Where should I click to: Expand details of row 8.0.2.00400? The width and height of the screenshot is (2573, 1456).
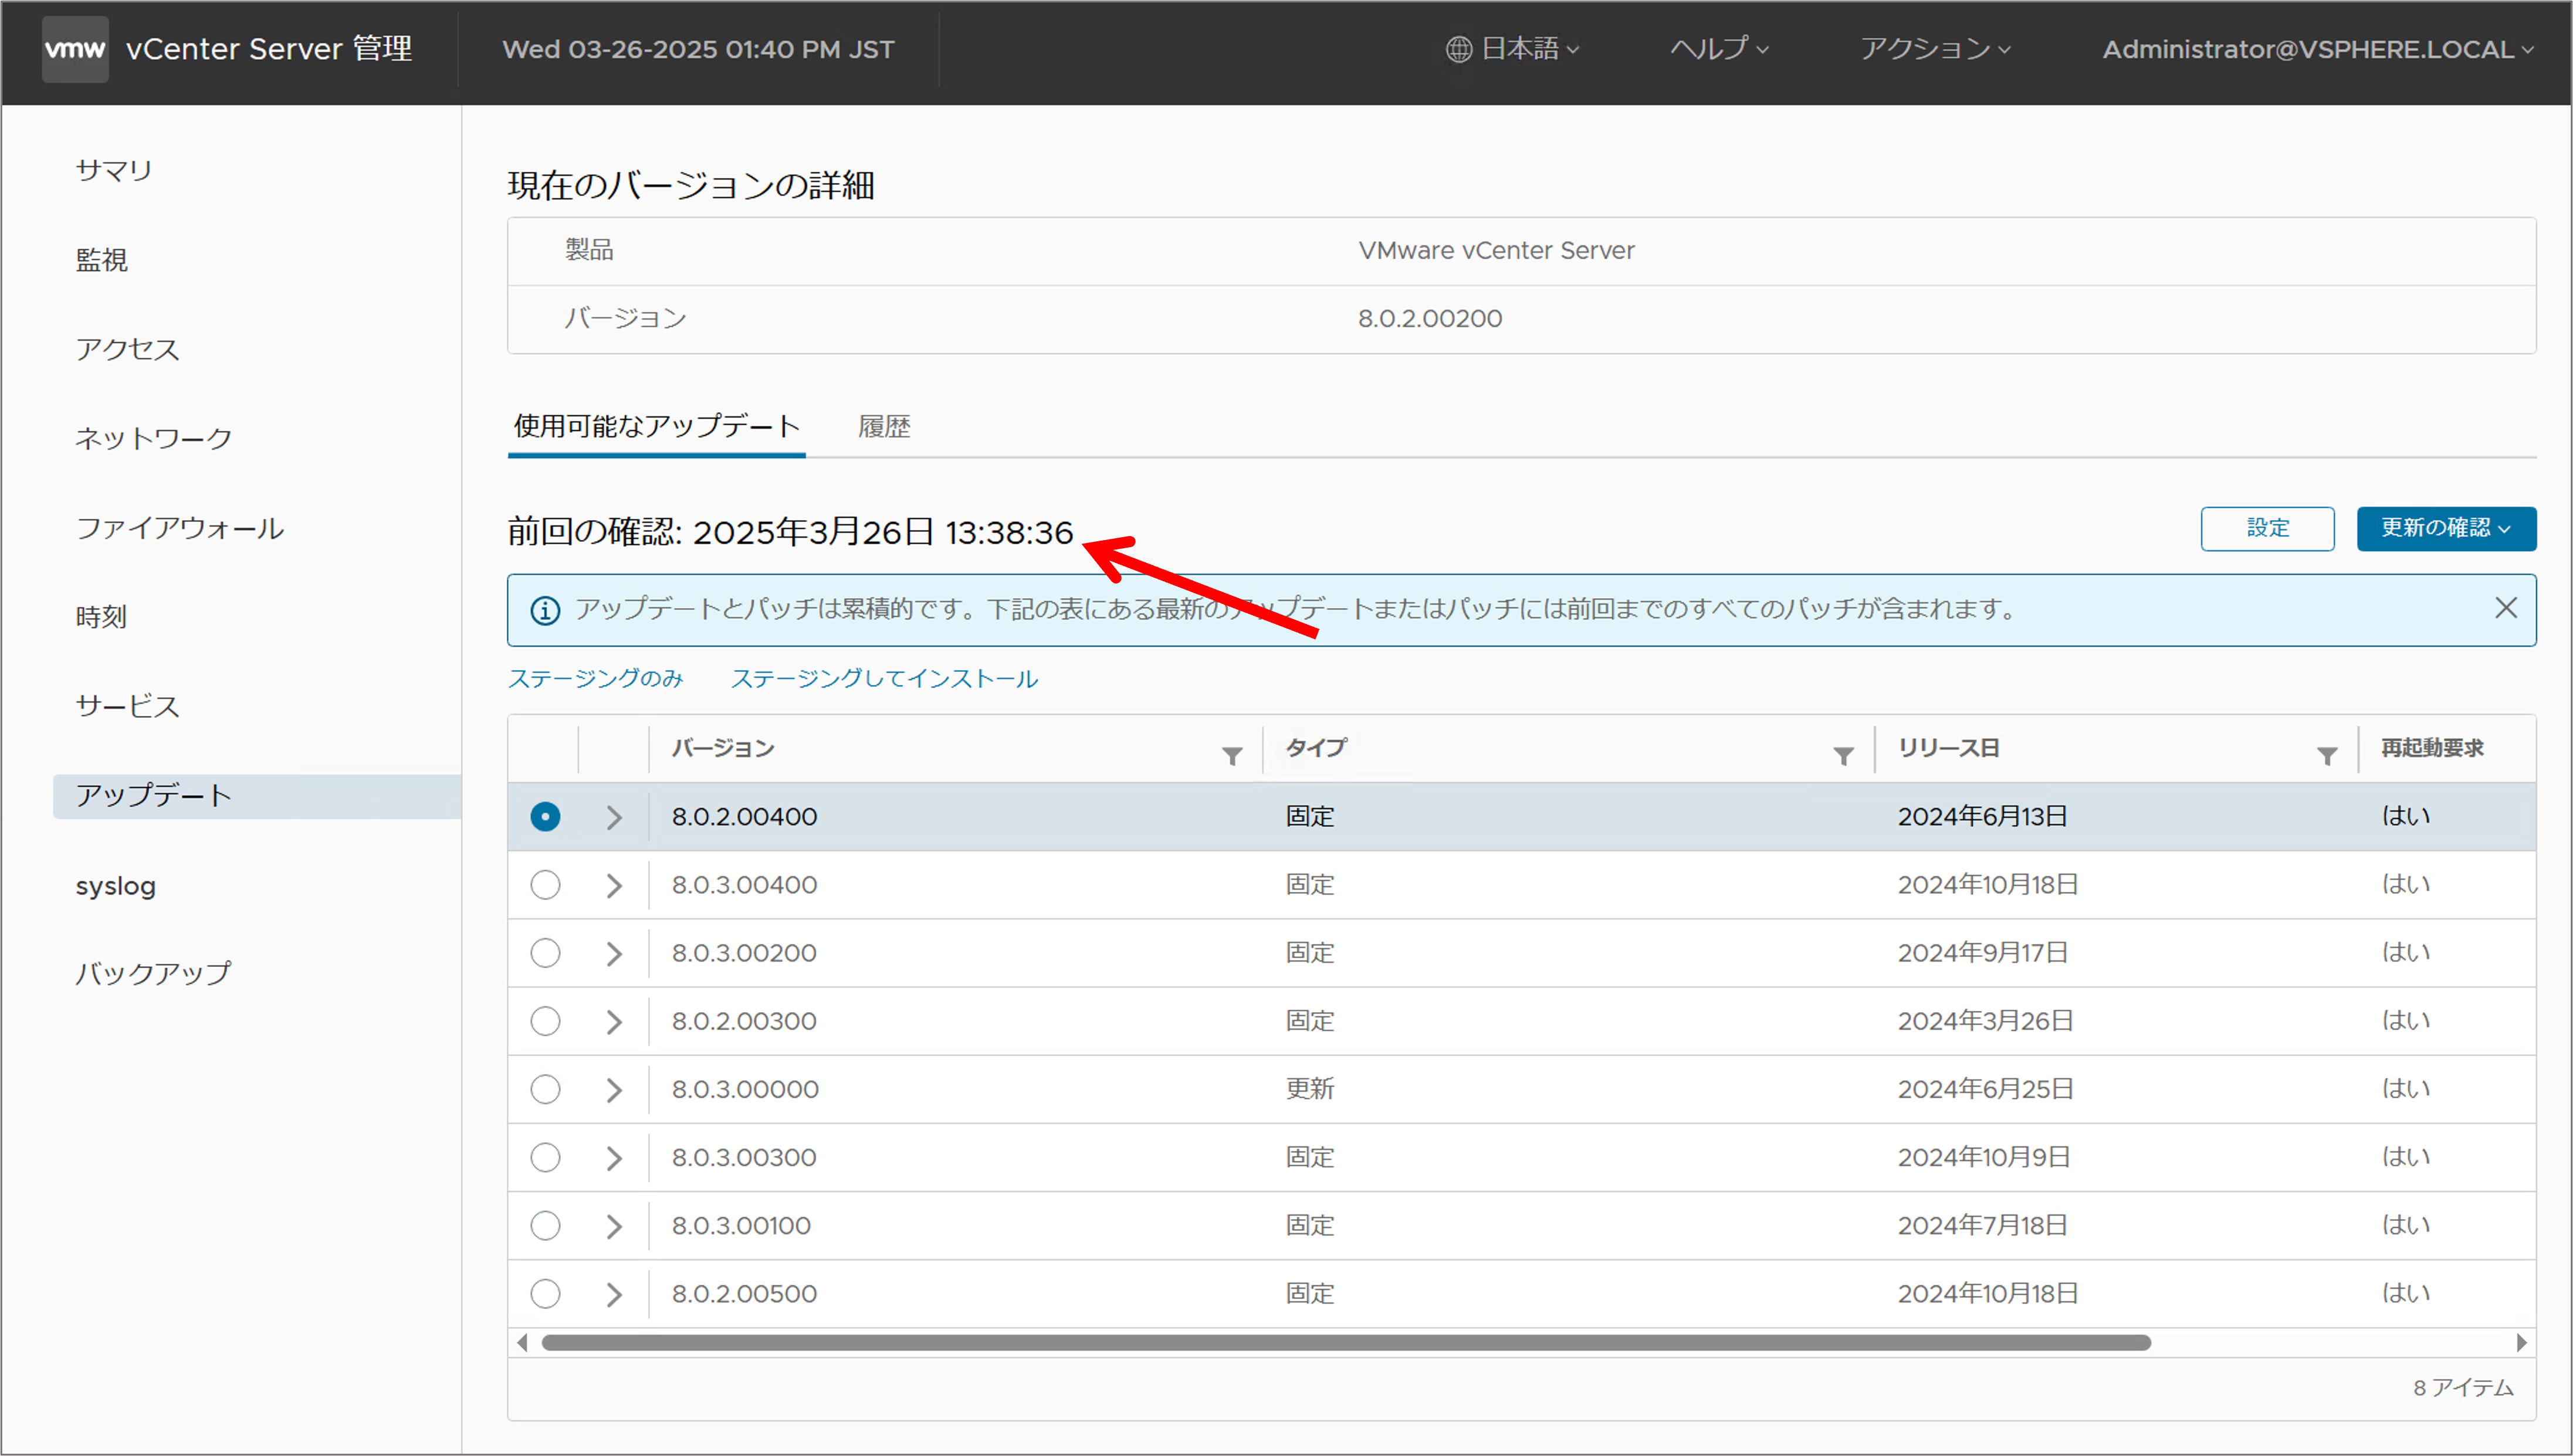614,817
